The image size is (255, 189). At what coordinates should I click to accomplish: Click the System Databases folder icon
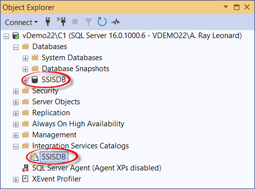pyautogui.click(x=35, y=58)
